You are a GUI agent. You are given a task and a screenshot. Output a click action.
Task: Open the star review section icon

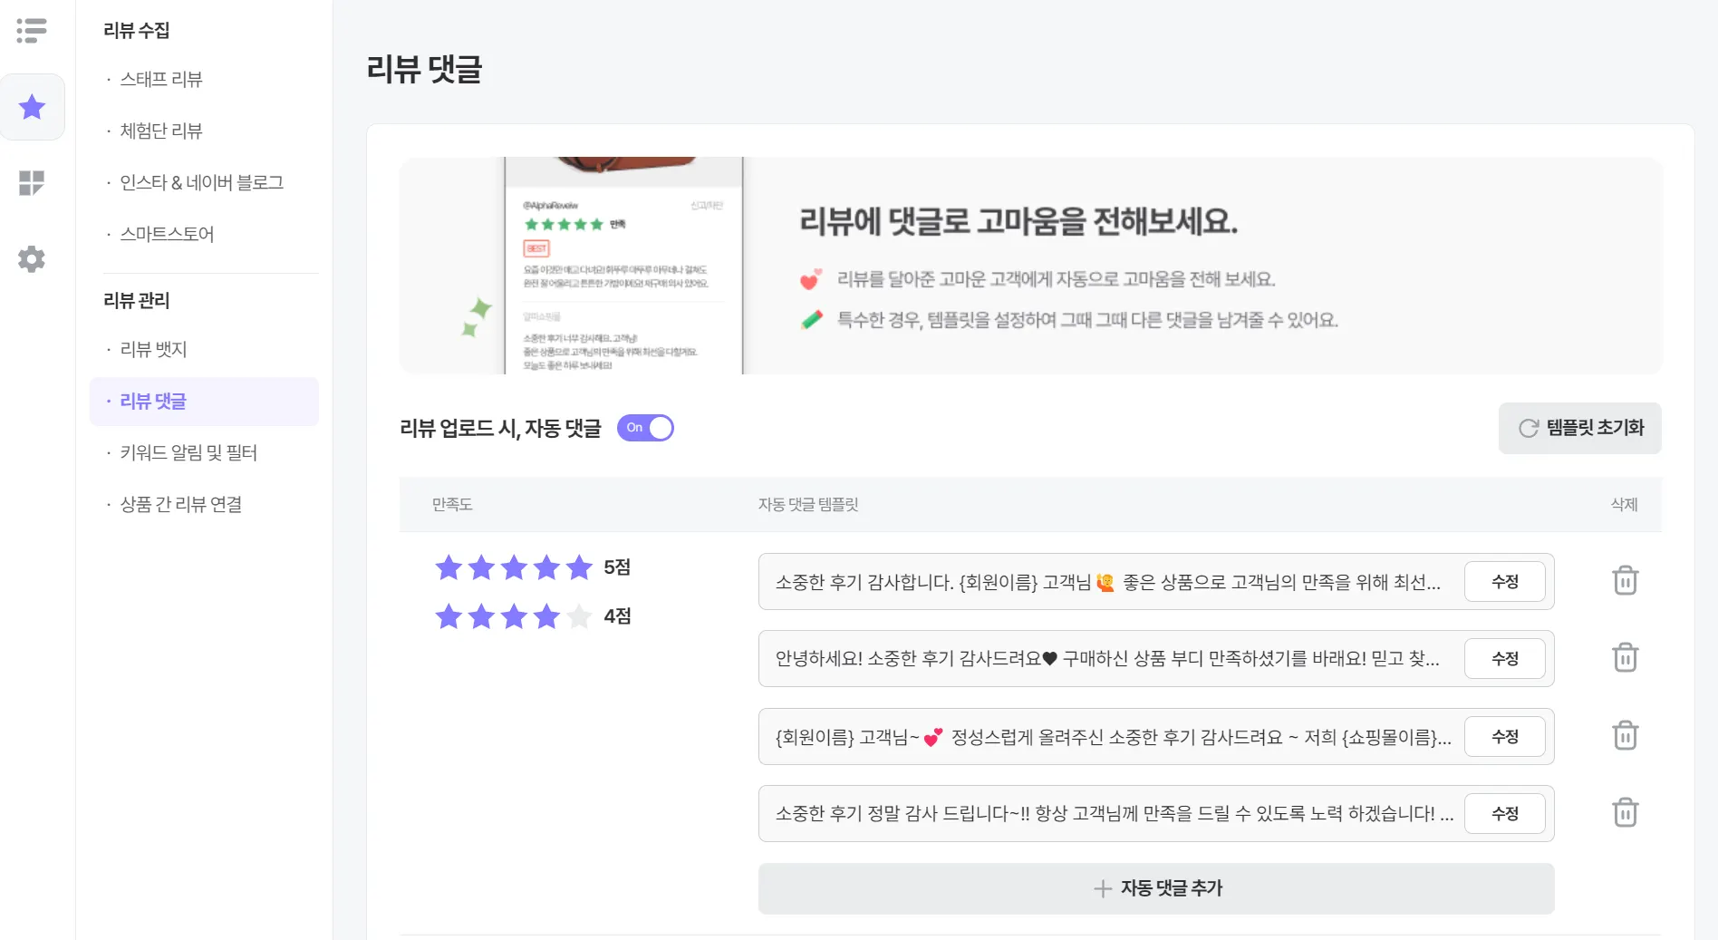click(x=32, y=107)
